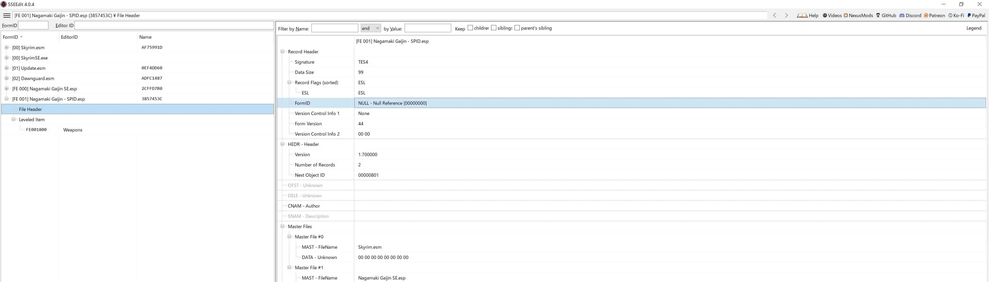The height and width of the screenshot is (282, 989).
Task: Select Data Size value 99
Action: tap(361, 72)
